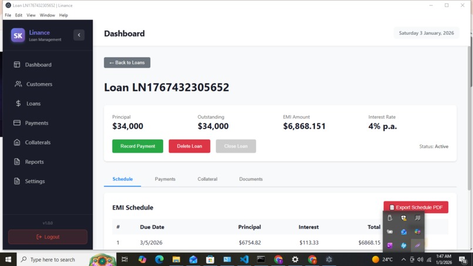Open Microsoft Edge from the taskbar
The image size is (473, 266).
tap(159, 260)
